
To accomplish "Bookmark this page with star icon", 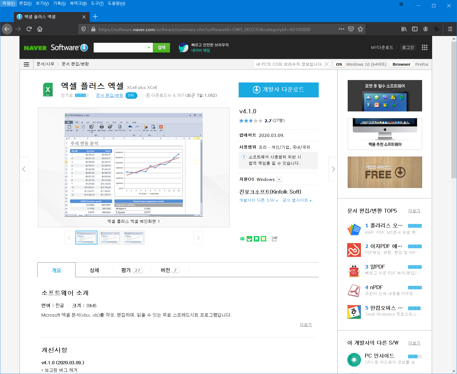I will (360, 29).
